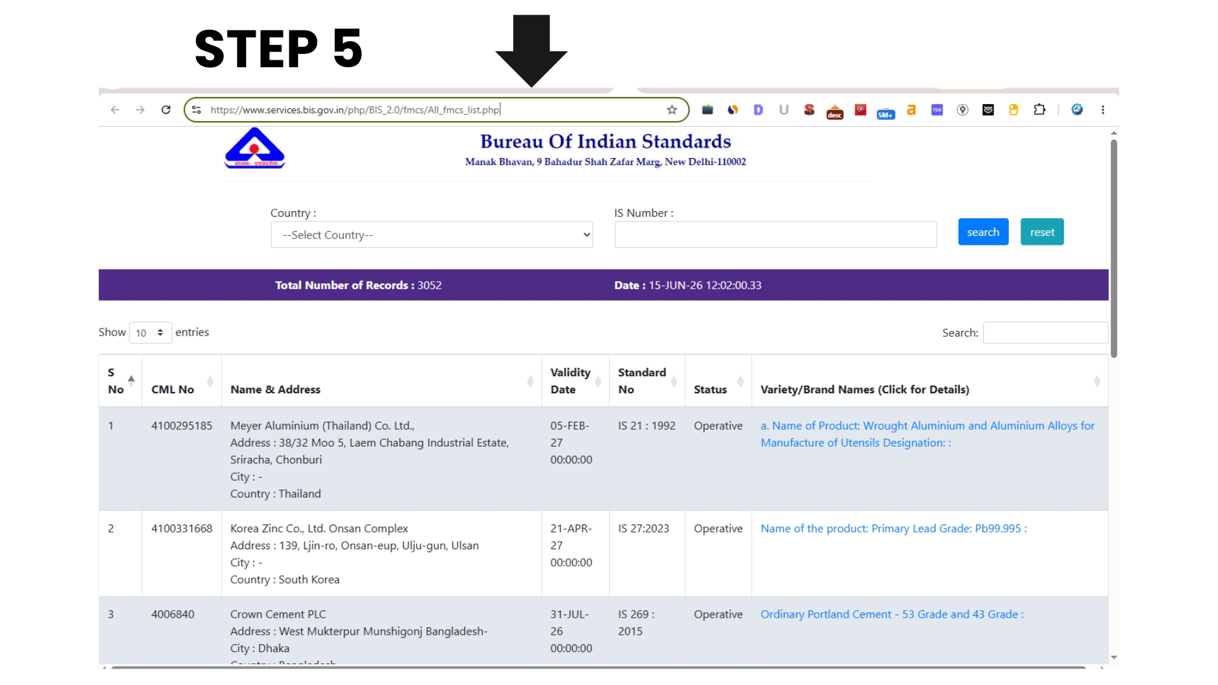Sort by the Status column header
1218x685 pixels.
click(718, 381)
